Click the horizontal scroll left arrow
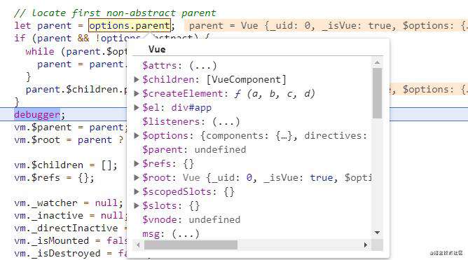Image resolution: width=468 pixels, height=260 pixels. point(138,245)
